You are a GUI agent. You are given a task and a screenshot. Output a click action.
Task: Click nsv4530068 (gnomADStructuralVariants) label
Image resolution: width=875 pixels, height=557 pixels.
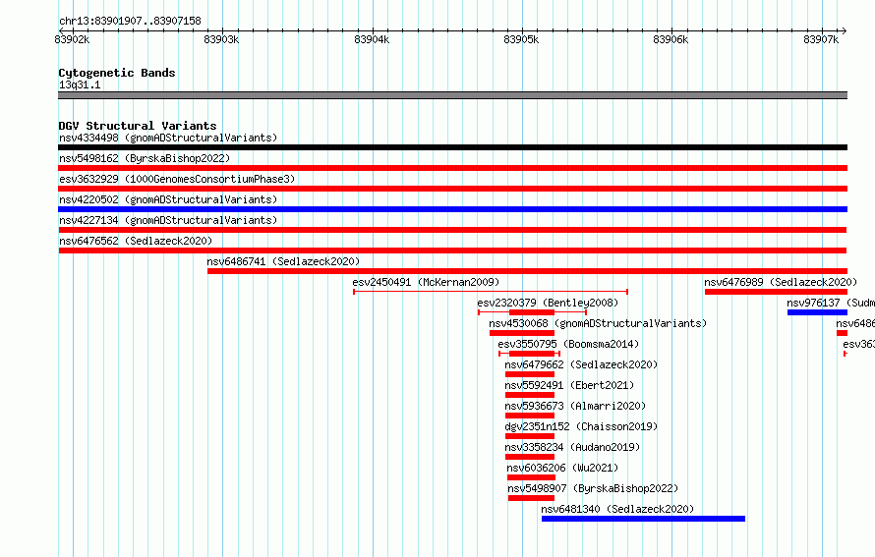(x=598, y=323)
